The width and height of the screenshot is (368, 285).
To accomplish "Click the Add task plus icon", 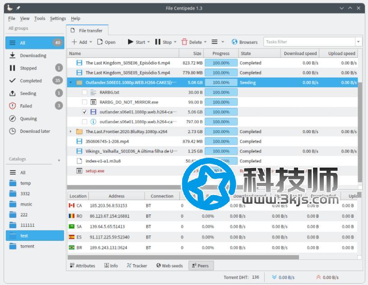I will tap(74, 42).
